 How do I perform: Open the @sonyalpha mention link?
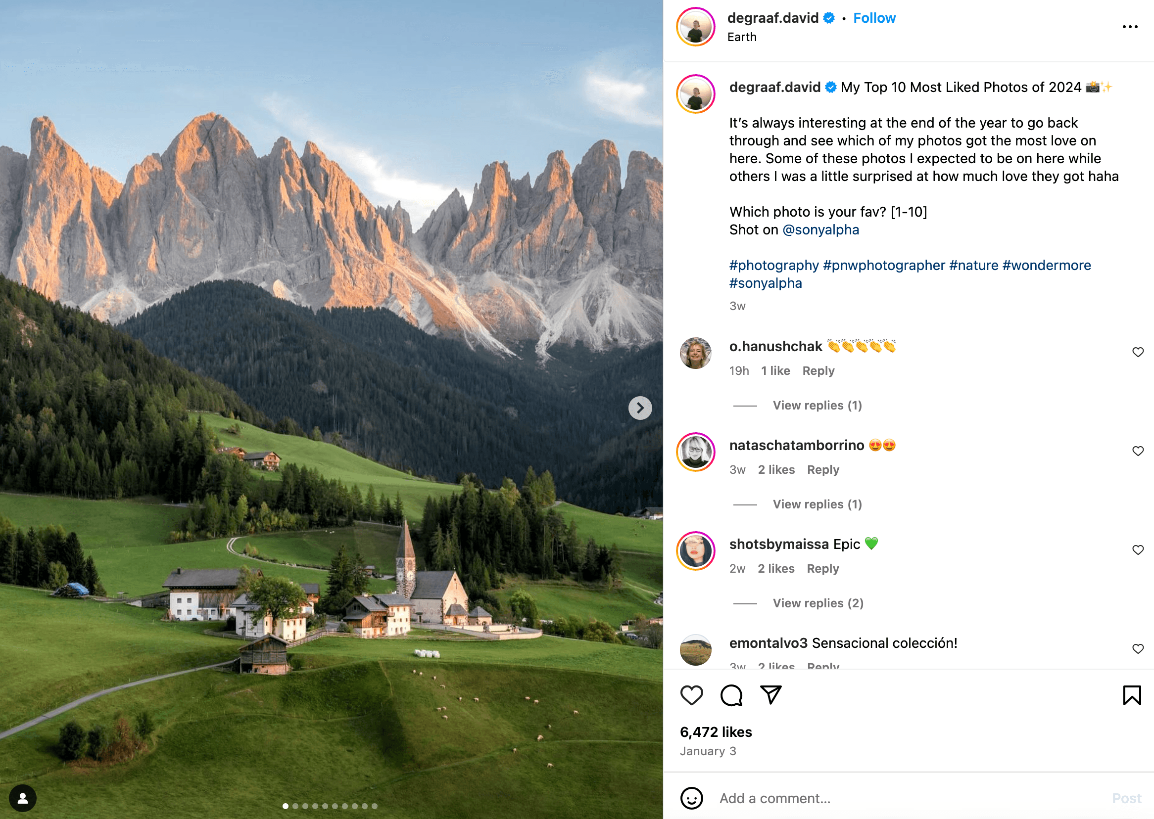pos(820,230)
